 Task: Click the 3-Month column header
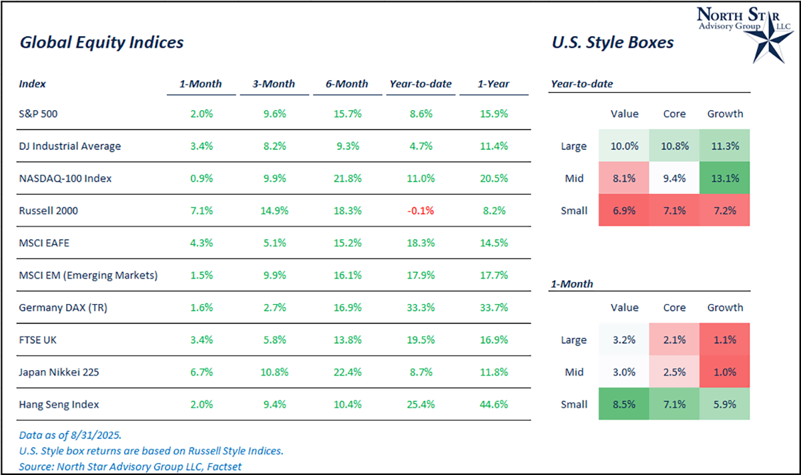tap(273, 84)
